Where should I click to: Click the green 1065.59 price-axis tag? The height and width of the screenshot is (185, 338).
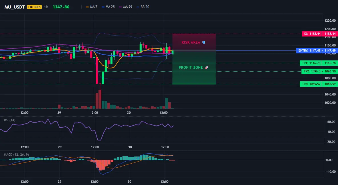pyautogui.click(x=329, y=84)
